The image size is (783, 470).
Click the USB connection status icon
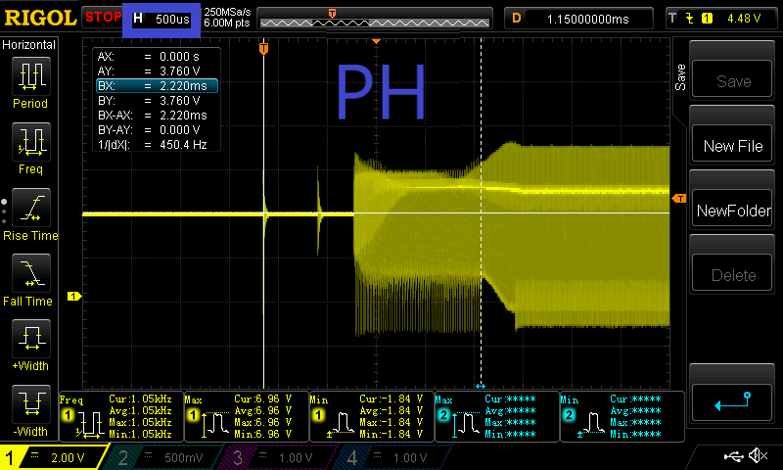click(733, 456)
